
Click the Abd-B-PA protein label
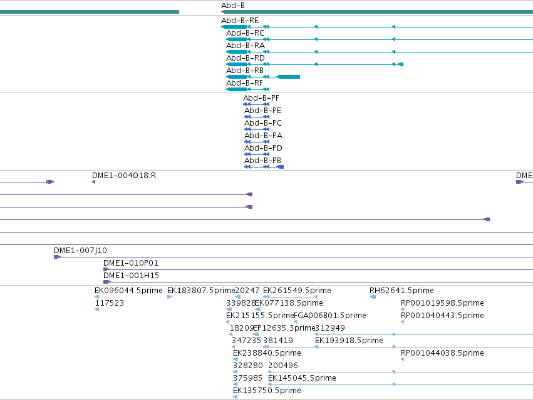coord(264,136)
